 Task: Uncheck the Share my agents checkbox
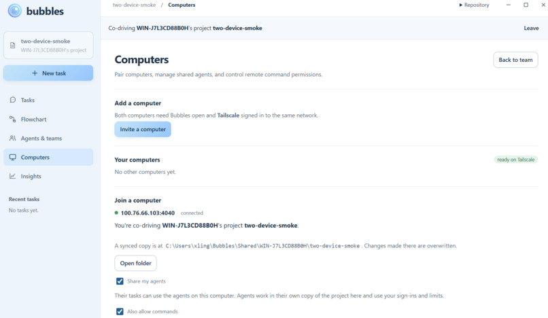[120, 281]
